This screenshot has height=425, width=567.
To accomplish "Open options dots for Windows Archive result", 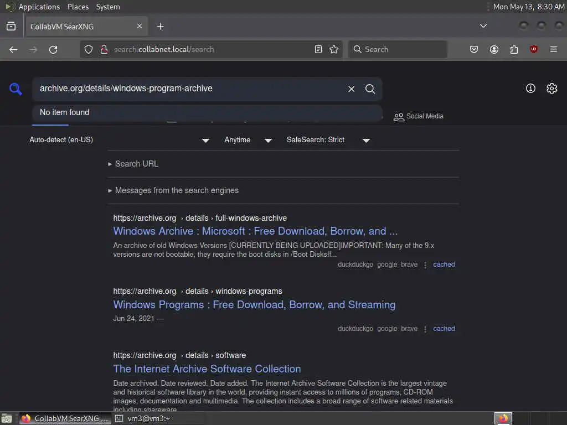I will coord(425,265).
